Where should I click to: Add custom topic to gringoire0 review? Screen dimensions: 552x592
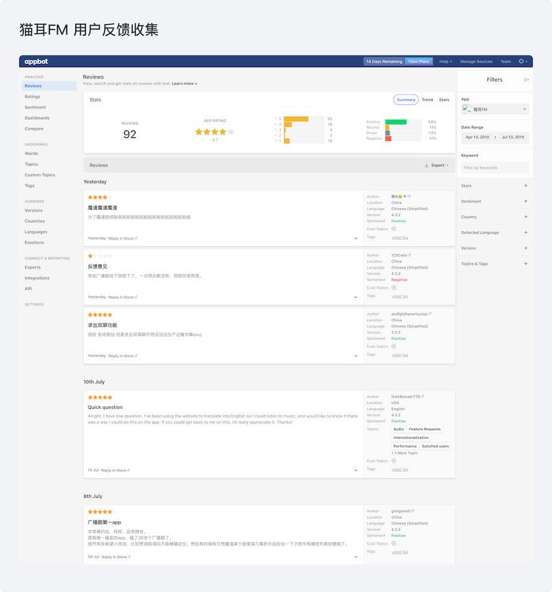click(x=394, y=543)
